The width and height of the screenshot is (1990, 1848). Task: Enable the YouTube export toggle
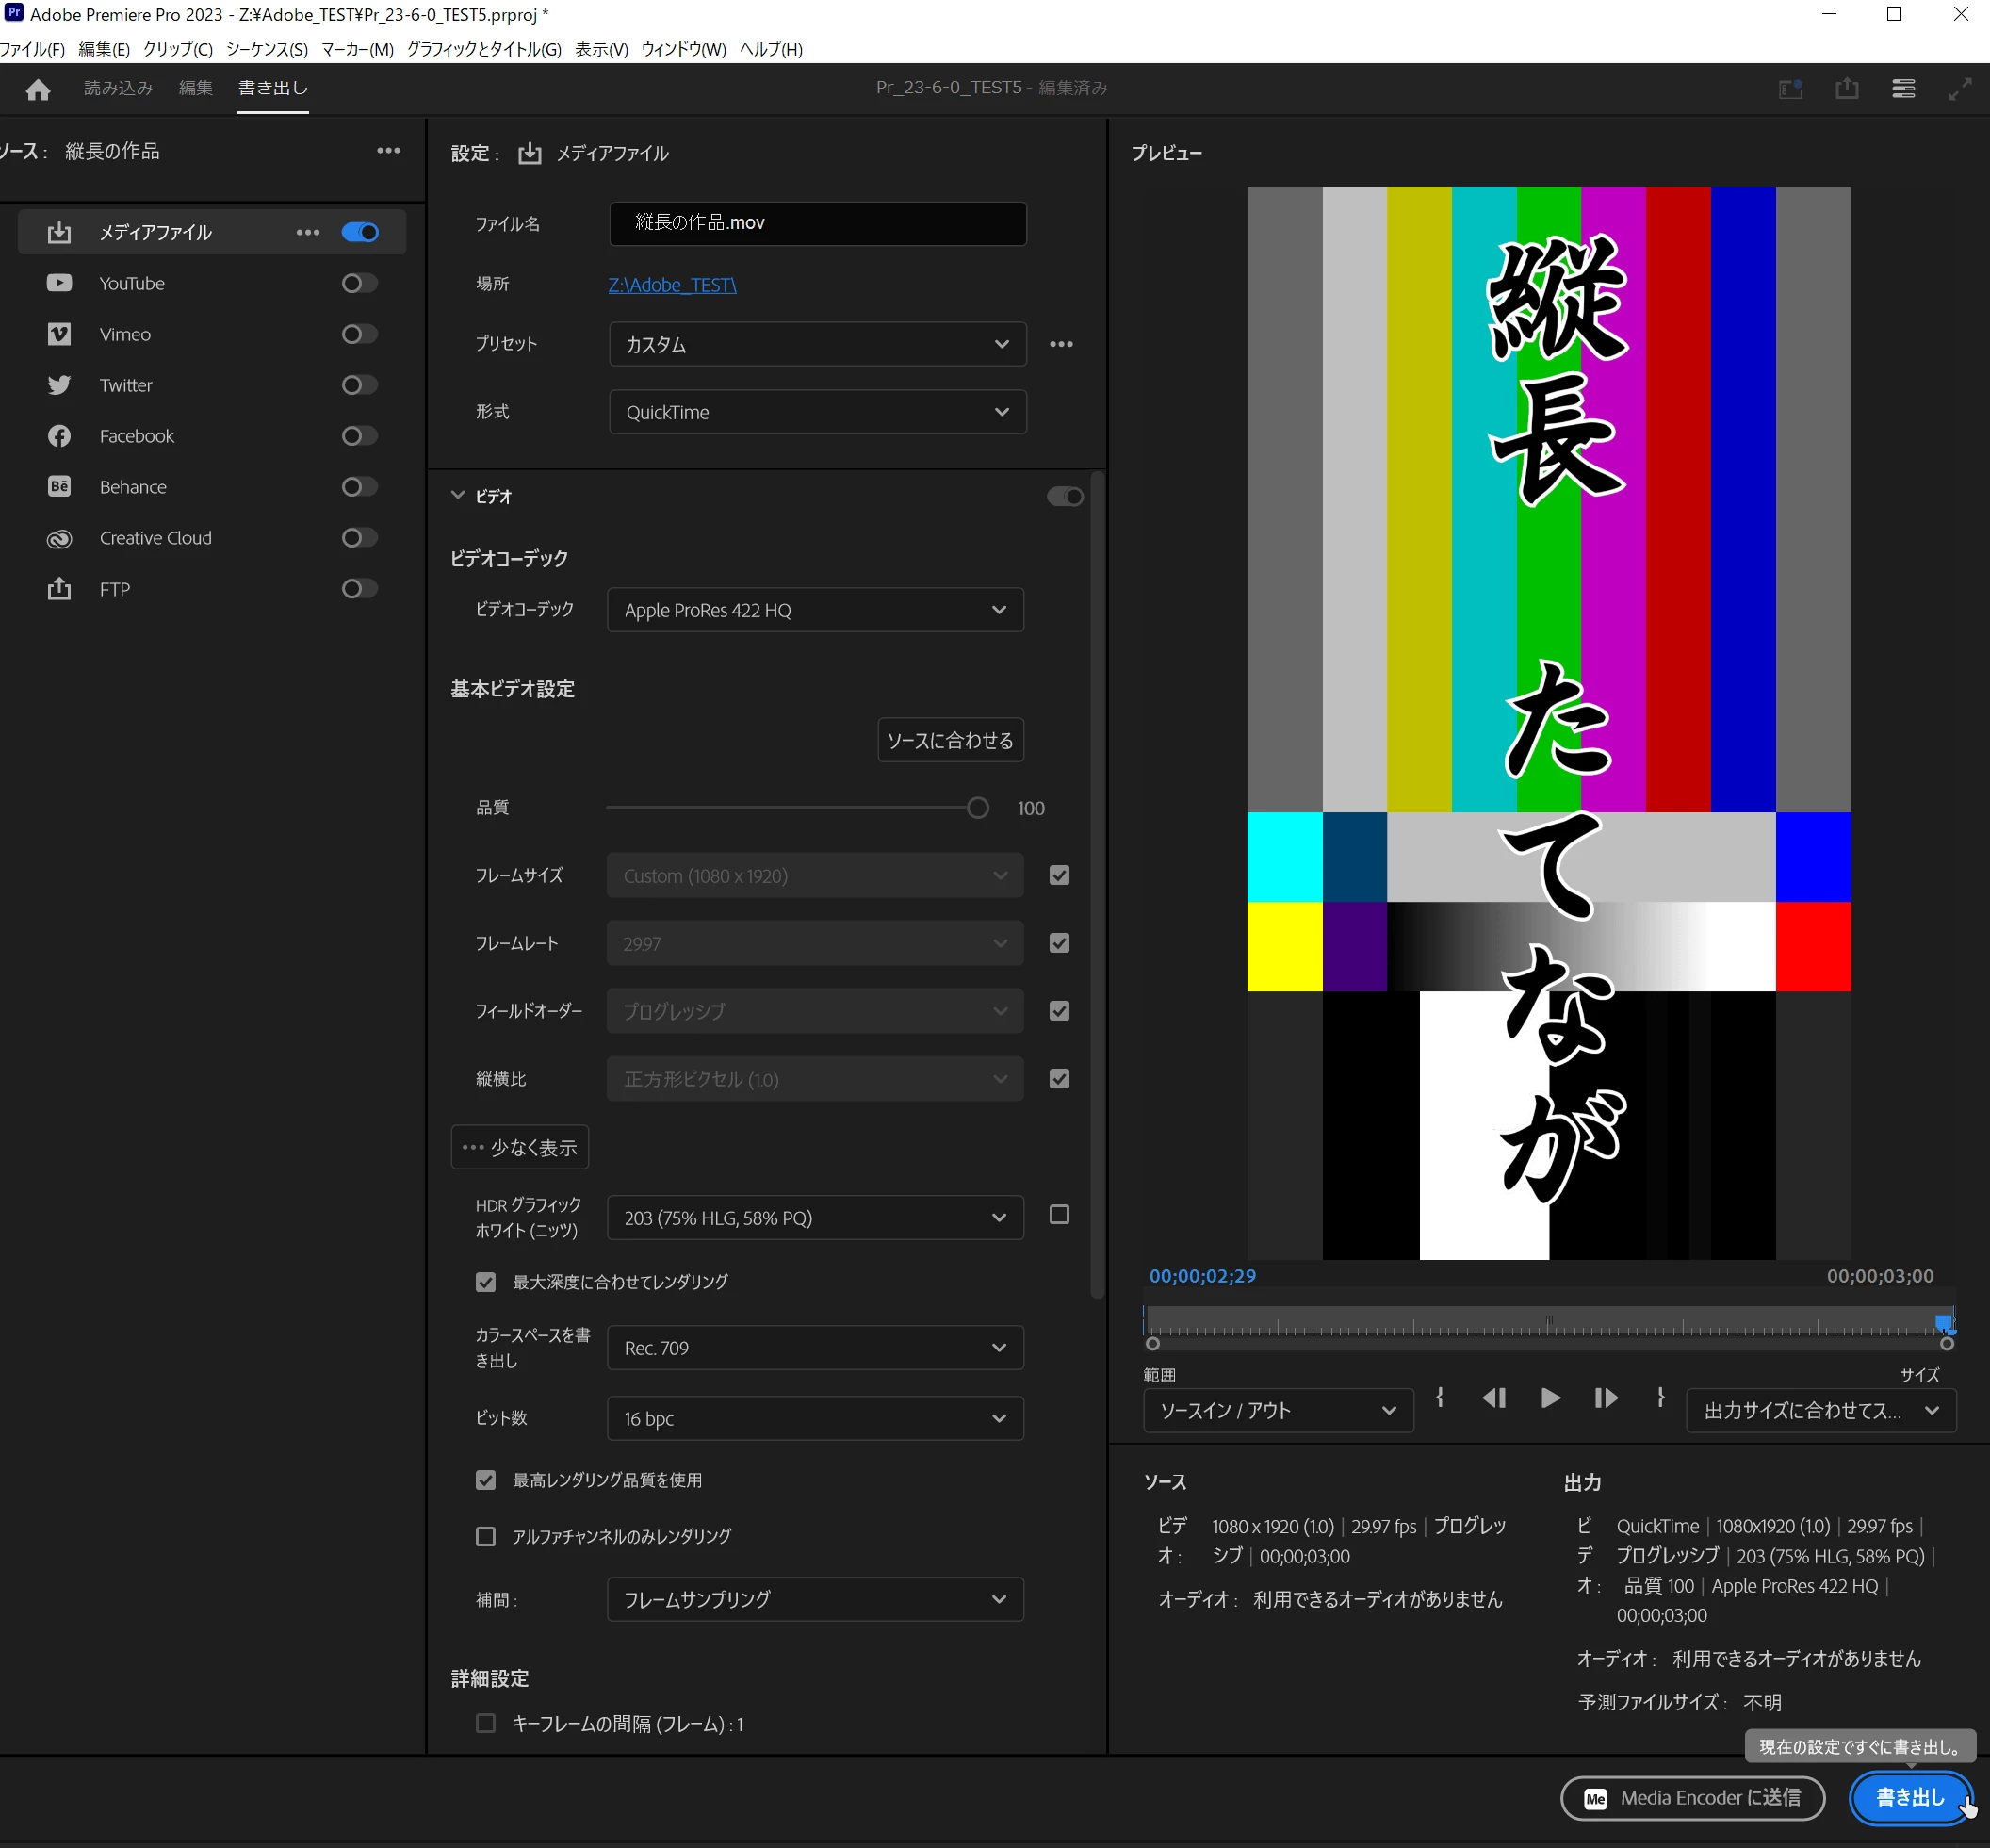359,283
